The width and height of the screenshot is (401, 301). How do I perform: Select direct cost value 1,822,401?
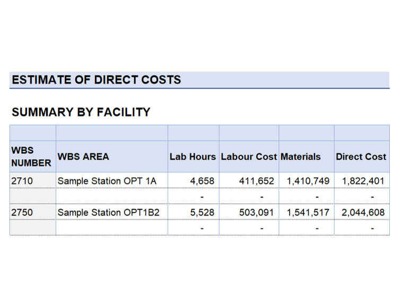tap(363, 181)
